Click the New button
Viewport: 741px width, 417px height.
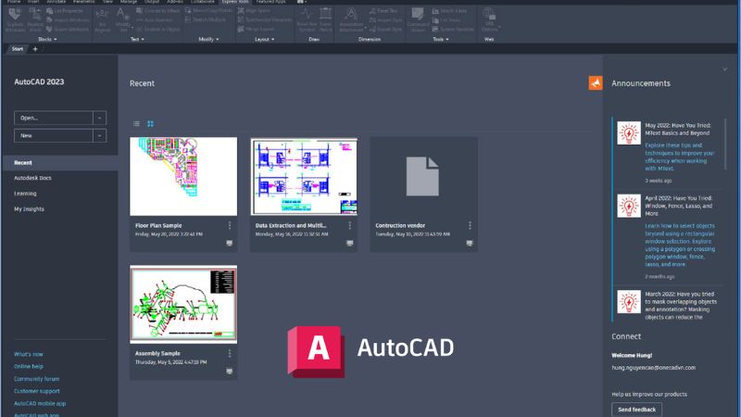54,135
